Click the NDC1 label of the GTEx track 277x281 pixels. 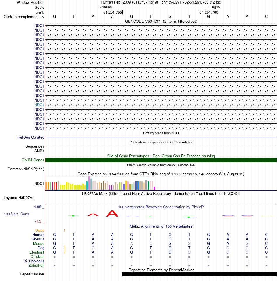pos(39,184)
